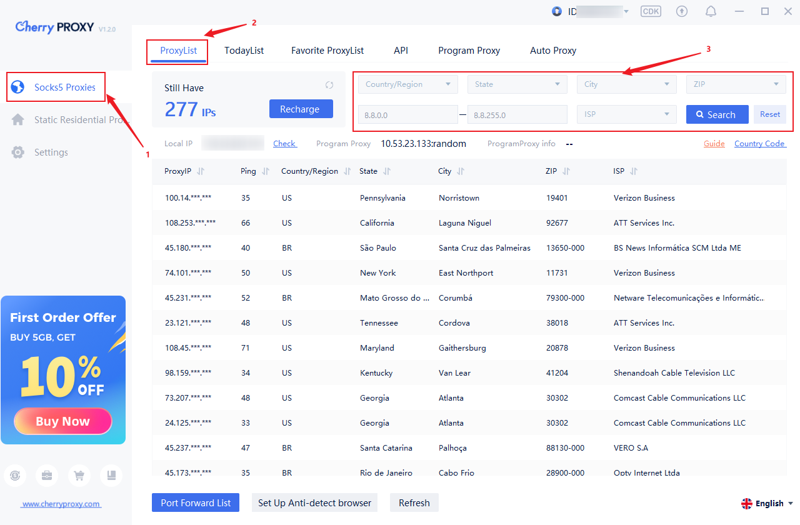Image resolution: width=800 pixels, height=525 pixels.
Task: Click the circular S coin icon
Action: pyautogui.click(x=15, y=476)
